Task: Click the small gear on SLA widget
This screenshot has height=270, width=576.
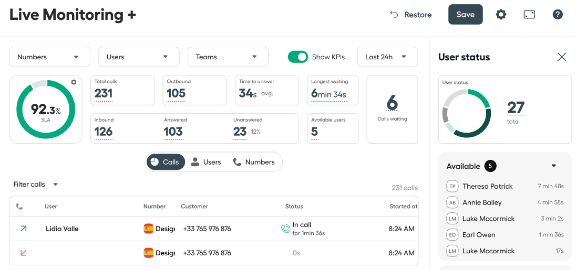Action: coord(74,82)
